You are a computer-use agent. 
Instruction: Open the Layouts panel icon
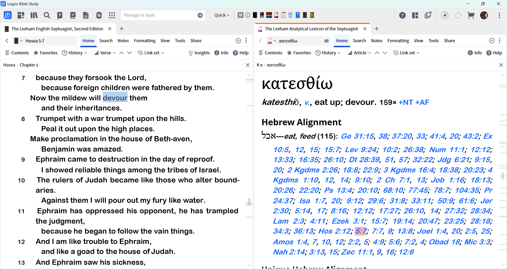click(x=415, y=15)
